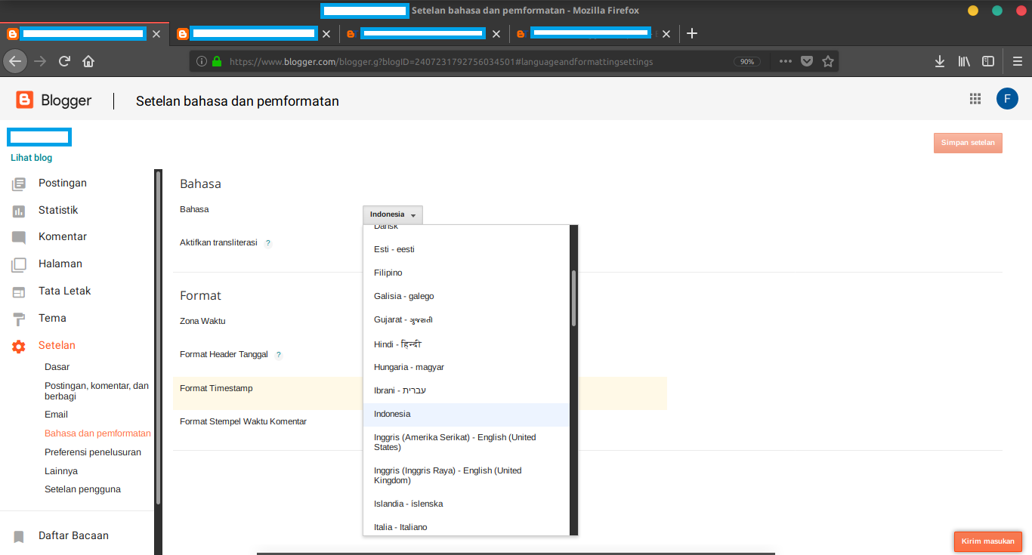Image resolution: width=1032 pixels, height=555 pixels.
Task: Open Firefox downloads icon
Action: tap(939, 61)
